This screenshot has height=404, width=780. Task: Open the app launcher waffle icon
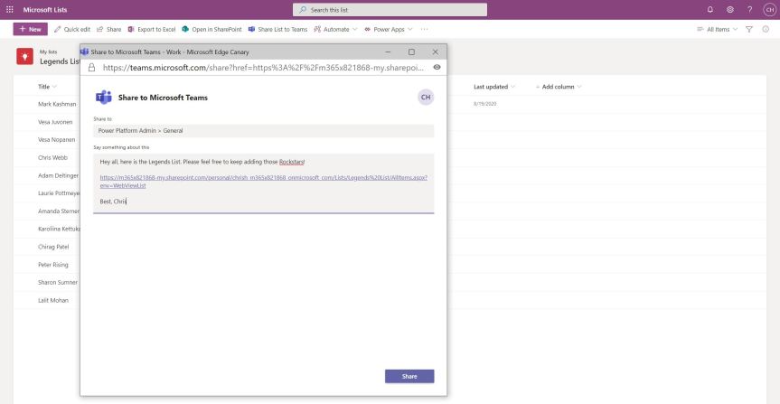tap(9, 9)
